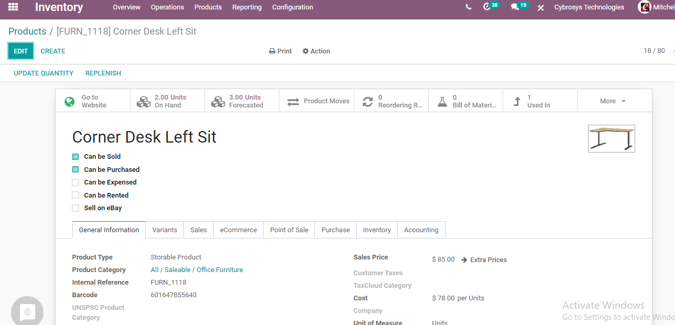
Task: Click the EDIT button
Action: [21, 51]
